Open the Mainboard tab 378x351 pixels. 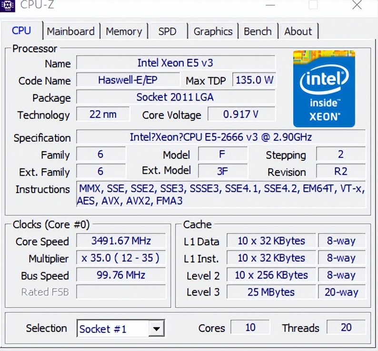[70, 31]
